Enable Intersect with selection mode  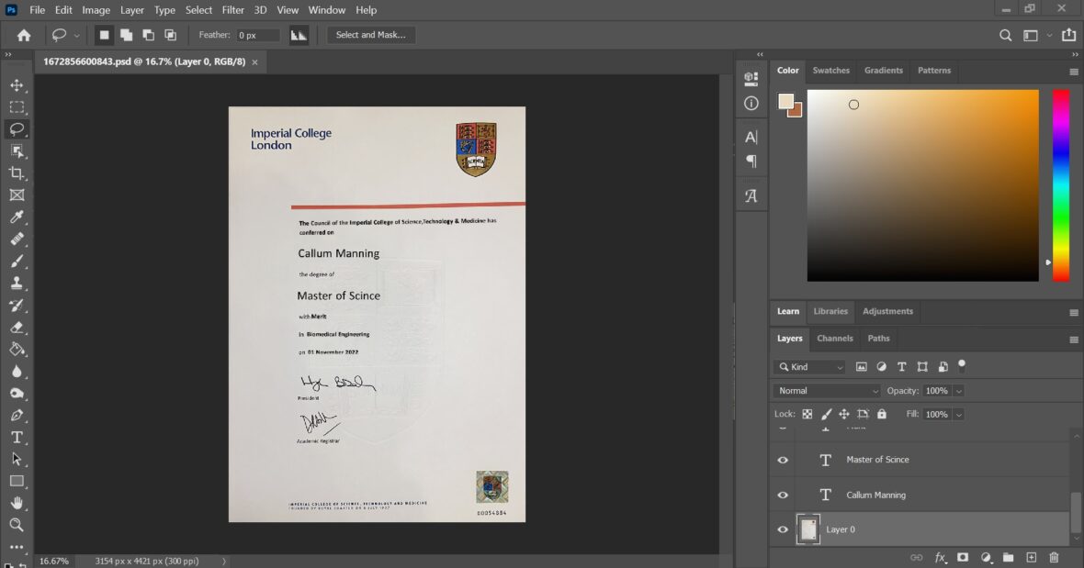coord(170,35)
